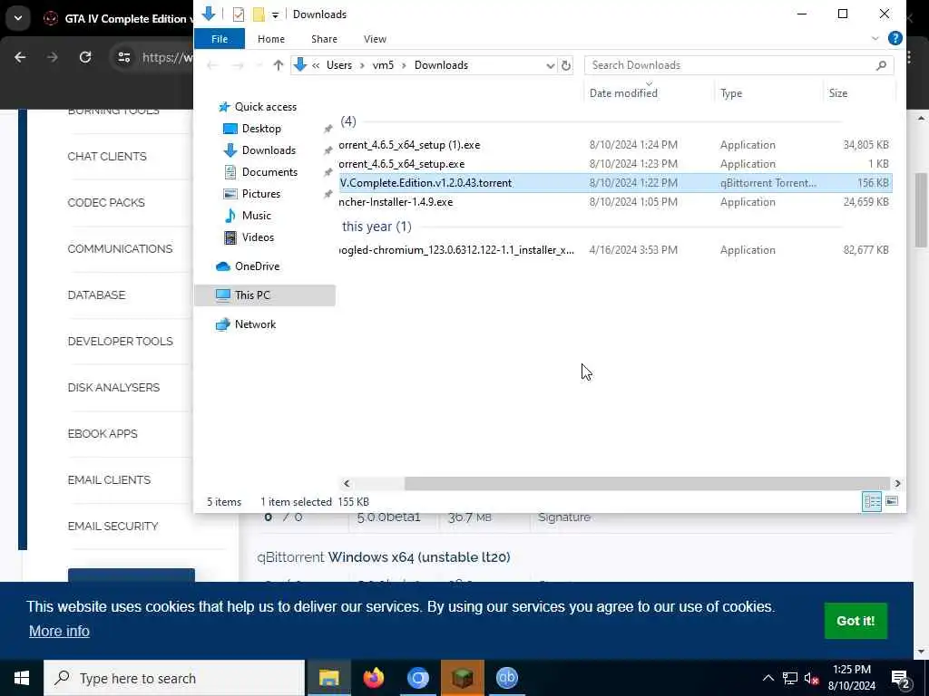Screen dimensions: 929x696
Task: Open DEVELOPER TOOLS category in sidebar
Action: coord(121,341)
